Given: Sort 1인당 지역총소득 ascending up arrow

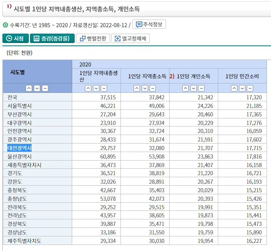Looking at the screenshot, I should click(x=137, y=88).
